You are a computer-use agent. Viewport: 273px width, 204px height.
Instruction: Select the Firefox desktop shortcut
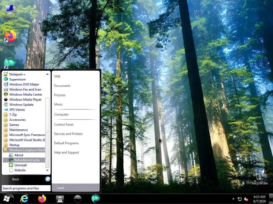pyautogui.click(x=10, y=39)
